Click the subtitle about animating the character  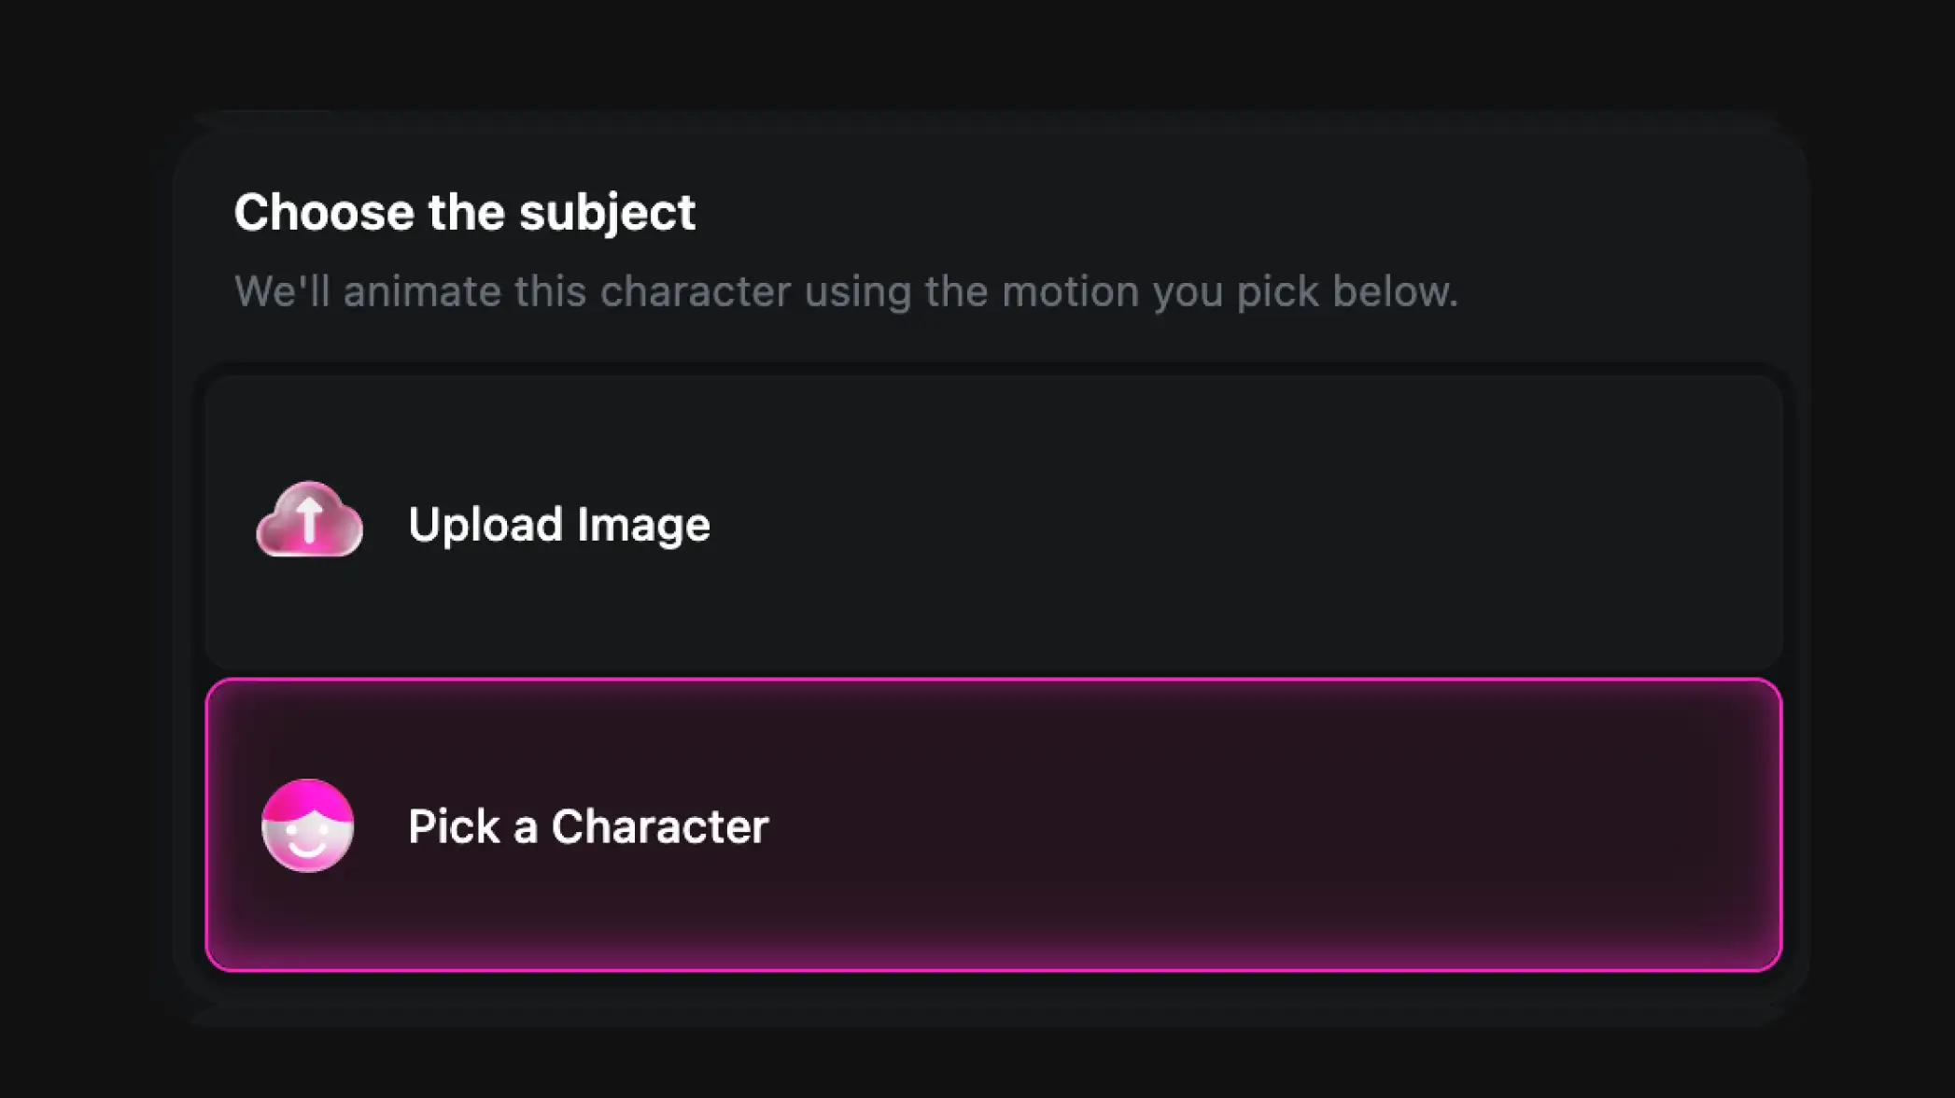(846, 290)
